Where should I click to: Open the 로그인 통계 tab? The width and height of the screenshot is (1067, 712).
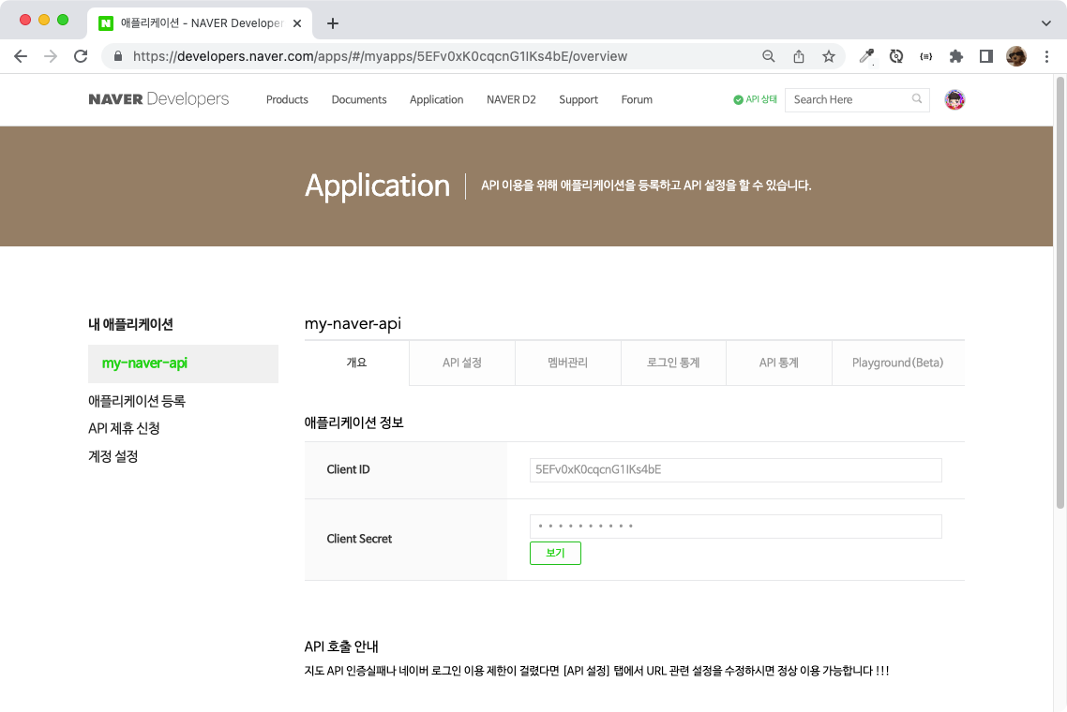click(x=673, y=363)
